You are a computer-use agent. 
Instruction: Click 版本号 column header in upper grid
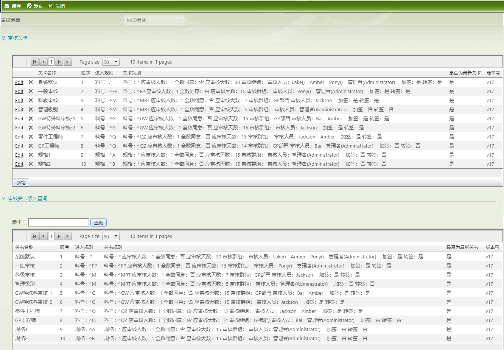coord(493,73)
